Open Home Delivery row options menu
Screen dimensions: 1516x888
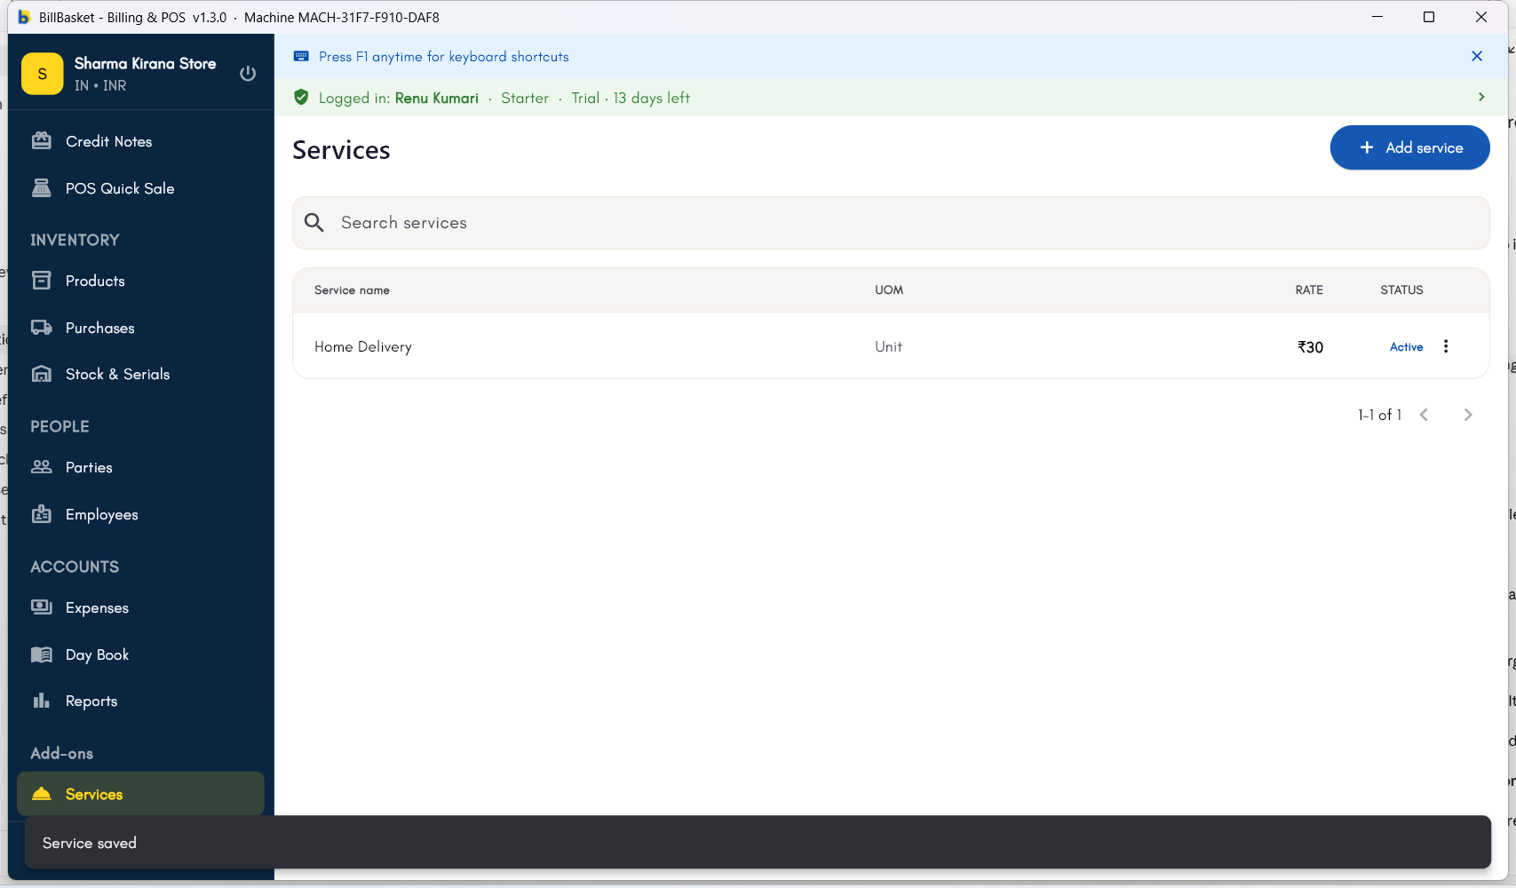point(1446,346)
